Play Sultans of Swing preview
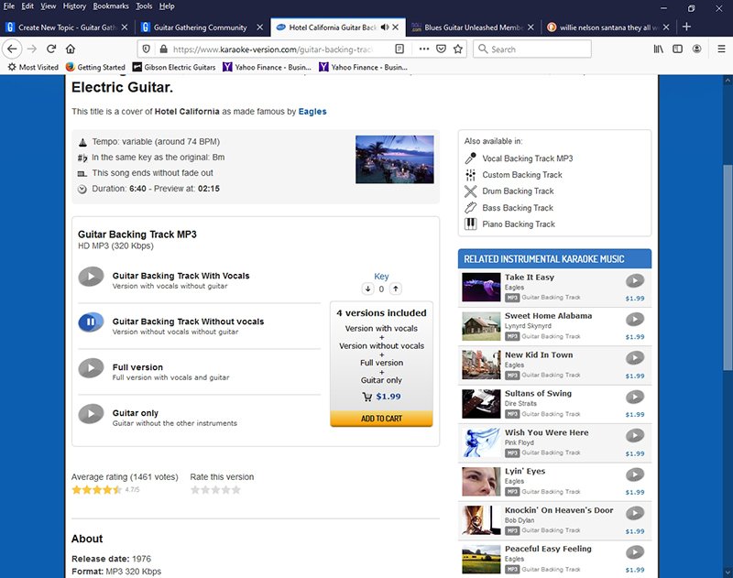This screenshot has height=578, width=733. click(x=635, y=397)
